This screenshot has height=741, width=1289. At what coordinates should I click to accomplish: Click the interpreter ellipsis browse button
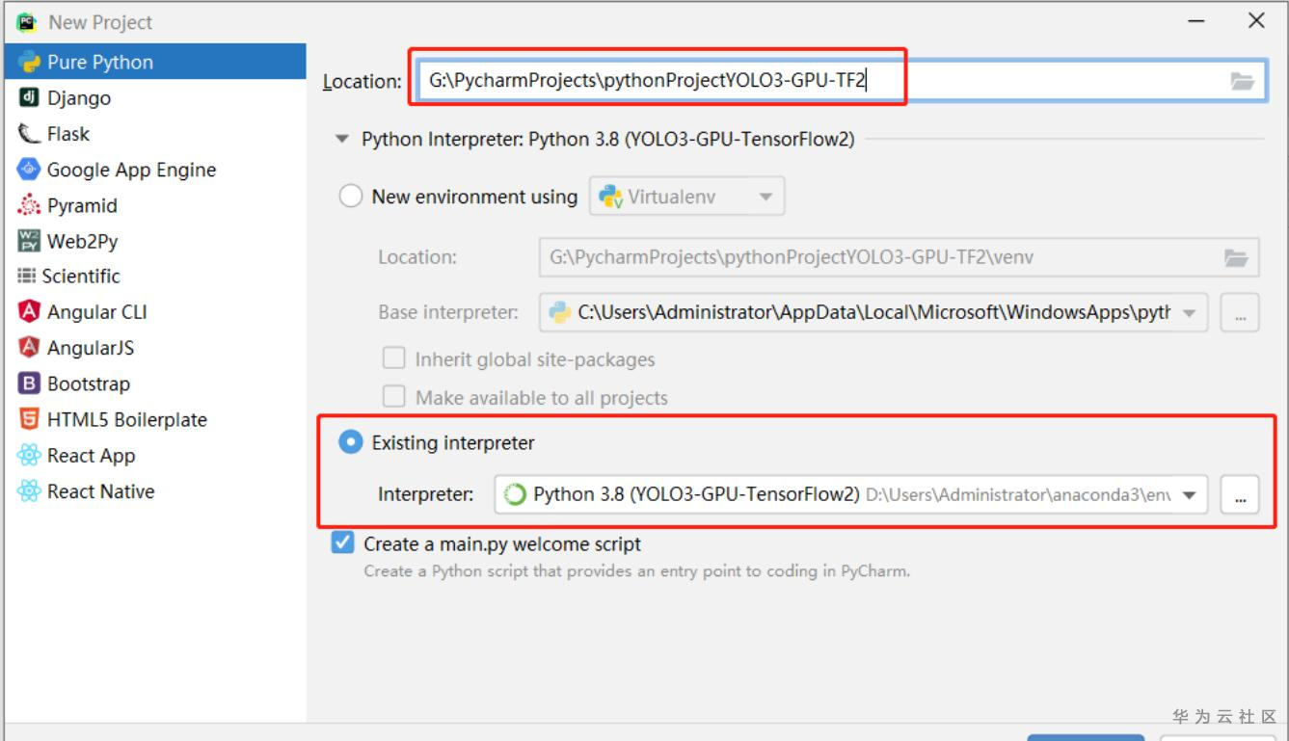[1240, 495]
